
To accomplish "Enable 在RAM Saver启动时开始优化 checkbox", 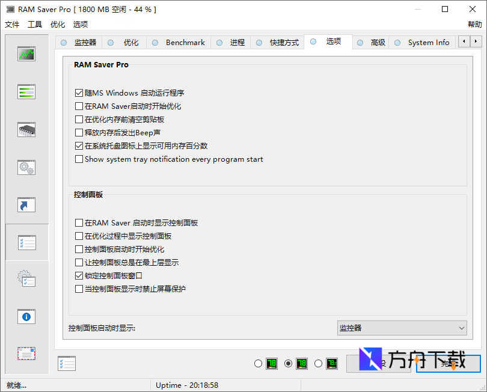I will tap(79, 106).
